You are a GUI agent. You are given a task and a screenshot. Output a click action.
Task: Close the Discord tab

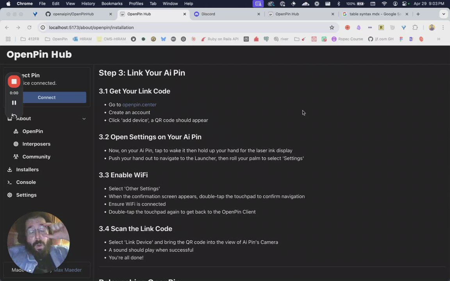259,14
